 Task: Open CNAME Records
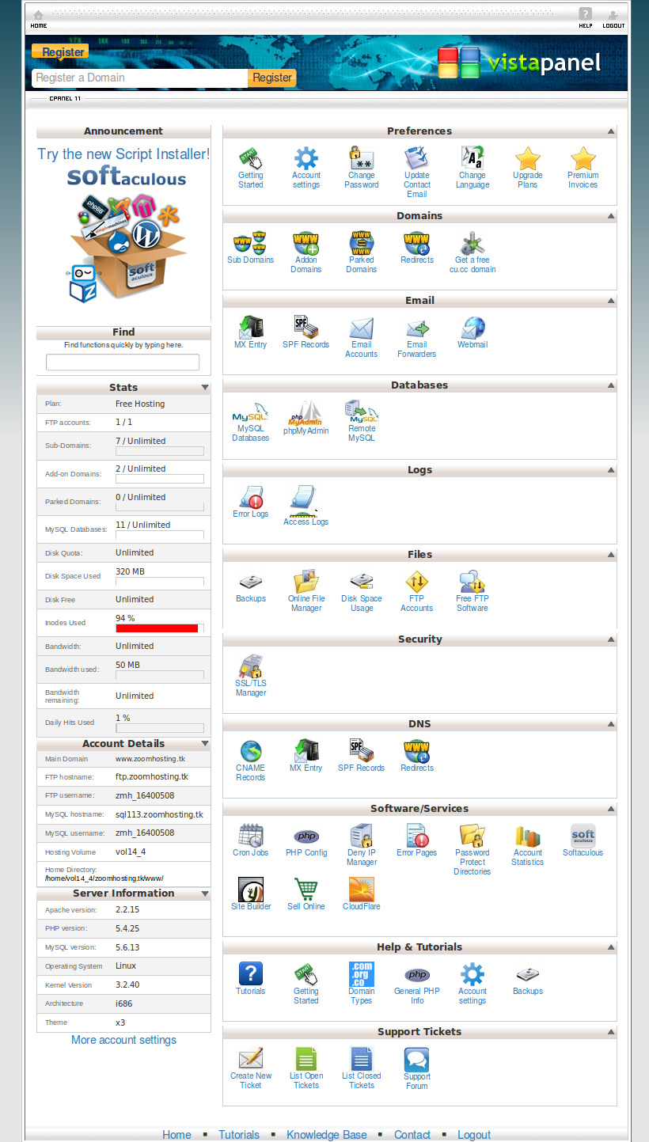[251, 760]
